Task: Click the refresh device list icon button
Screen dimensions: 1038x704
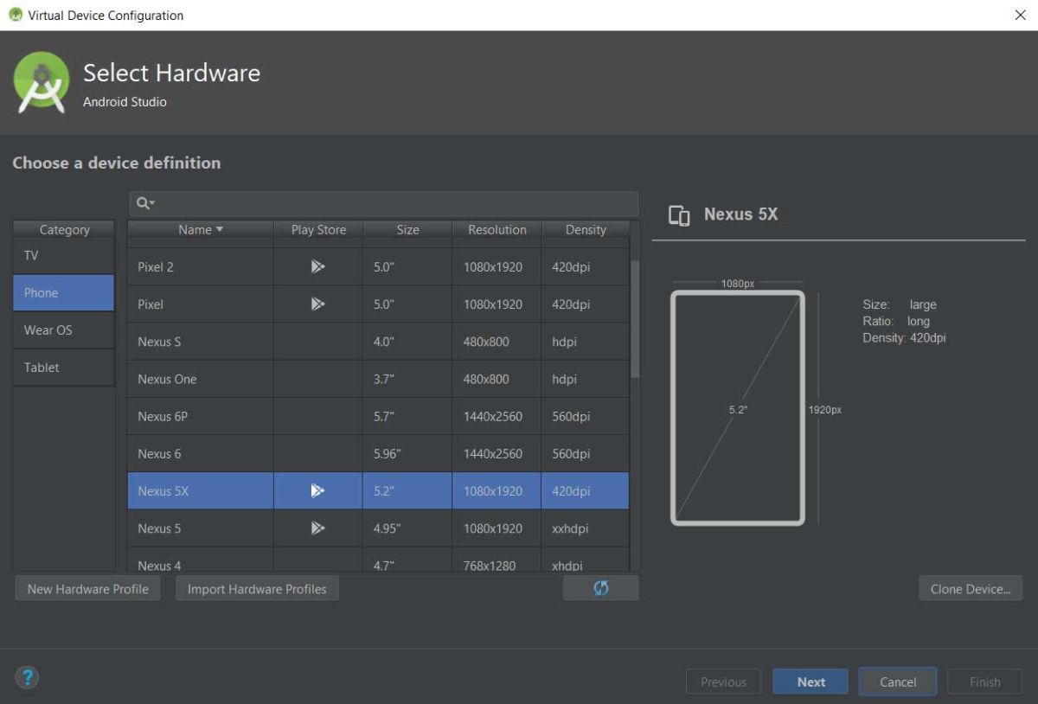Action: (x=601, y=588)
